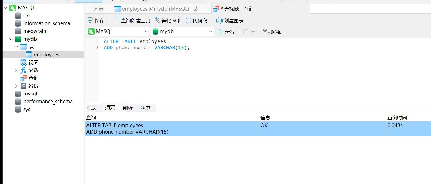Expand the Backup (备份) node
Viewport: 431px width, 184px height.
point(16,86)
